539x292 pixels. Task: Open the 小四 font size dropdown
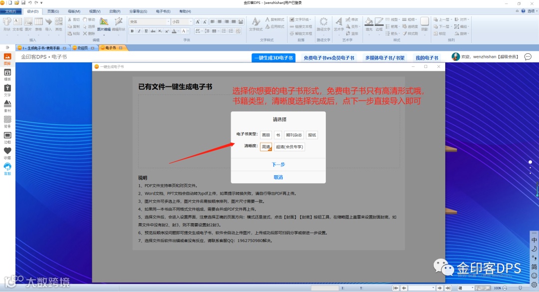click(x=191, y=21)
